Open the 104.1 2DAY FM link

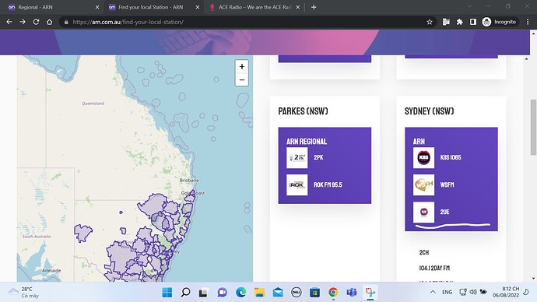[434, 268]
